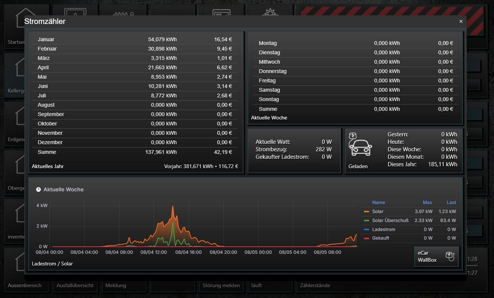494x298 pixels.
Task: Click Störung melden in the background dashboard
Action: click(221, 285)
